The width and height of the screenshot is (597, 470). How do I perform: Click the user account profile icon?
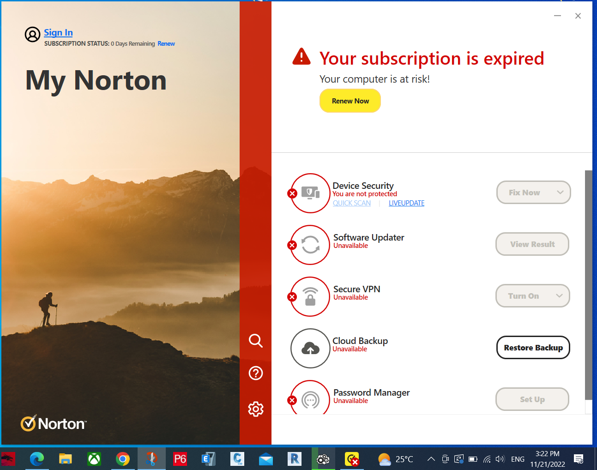click(x=32, y=34)
